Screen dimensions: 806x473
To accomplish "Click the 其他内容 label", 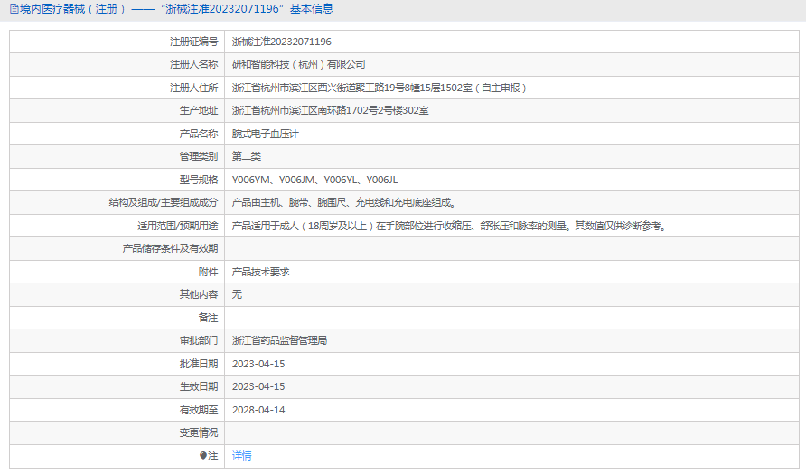I will (x=199, y=294).
